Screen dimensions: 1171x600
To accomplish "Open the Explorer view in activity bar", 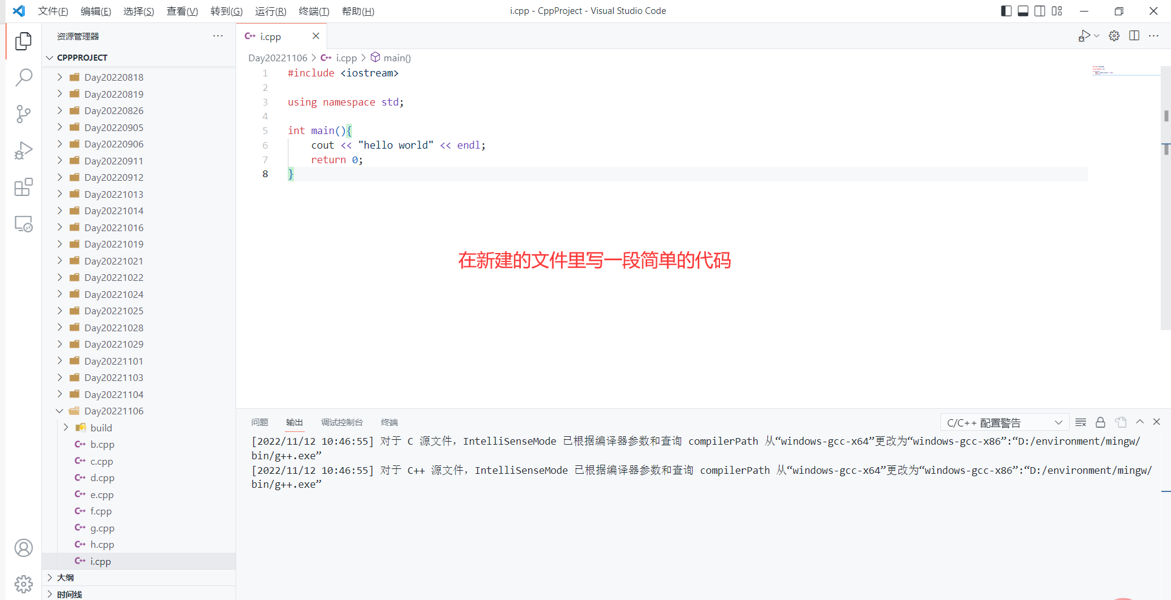I will point(23,41).
